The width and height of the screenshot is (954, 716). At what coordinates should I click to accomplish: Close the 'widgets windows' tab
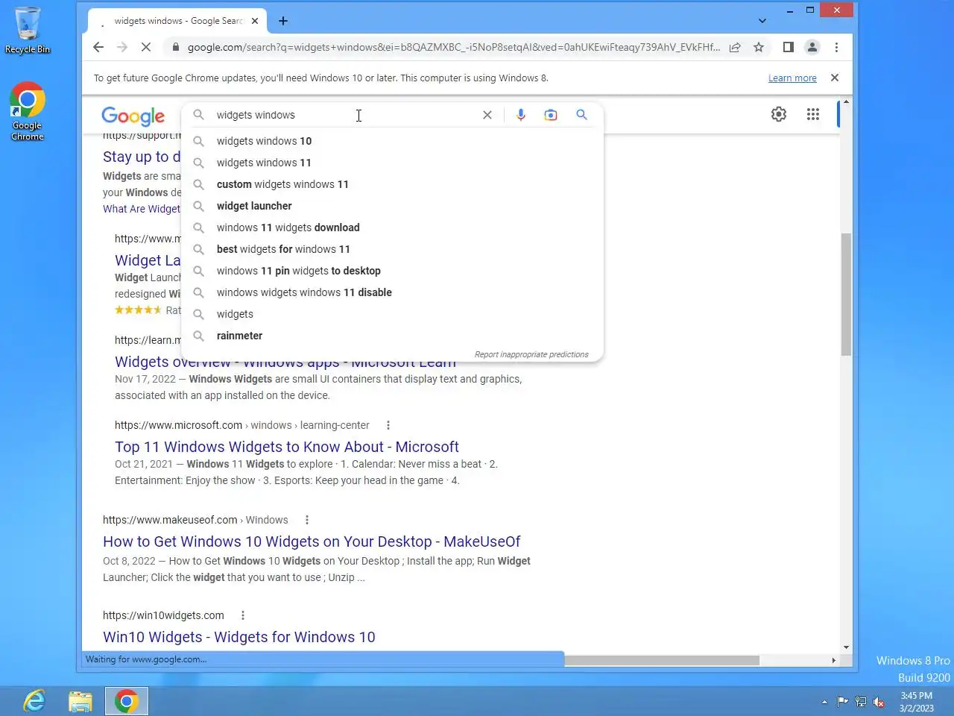pyautogui.click(x=255, y=21)
